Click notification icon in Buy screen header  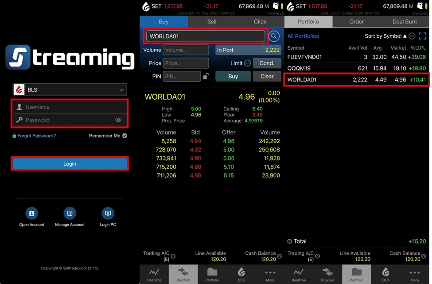(x=276, y=5)
